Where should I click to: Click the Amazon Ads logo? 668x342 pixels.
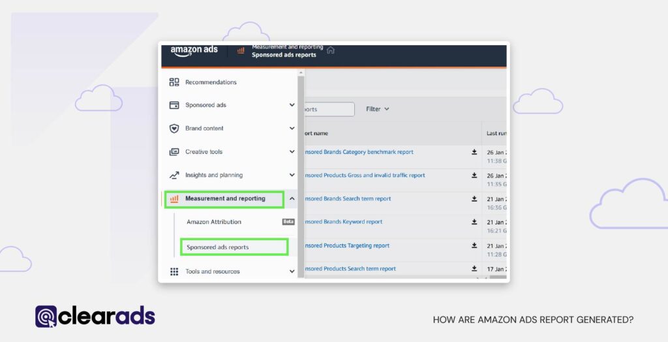(194, 51)
